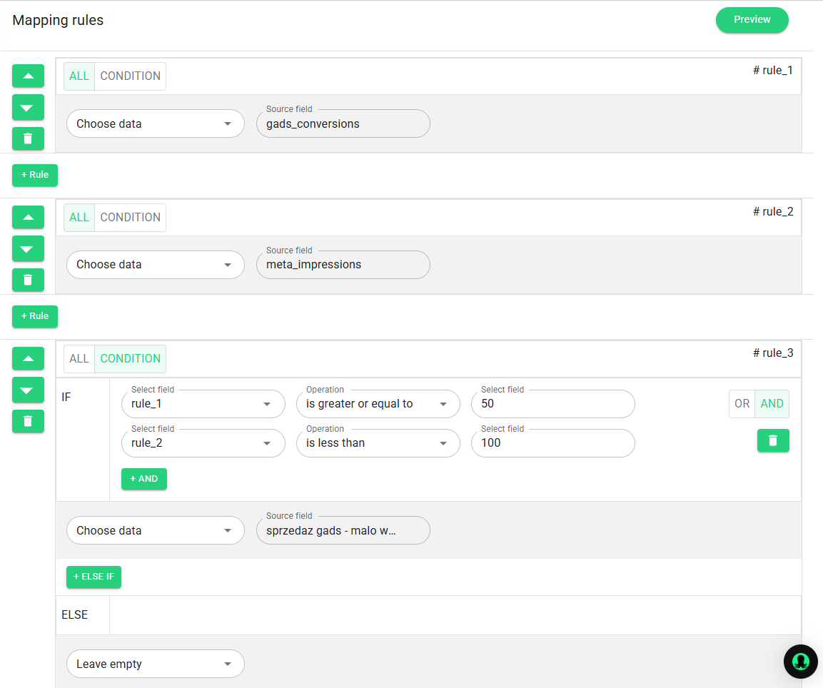Open the 'is greater or equal to' operation dropdown
Screen dimensions: 823x688
point(378,404)
